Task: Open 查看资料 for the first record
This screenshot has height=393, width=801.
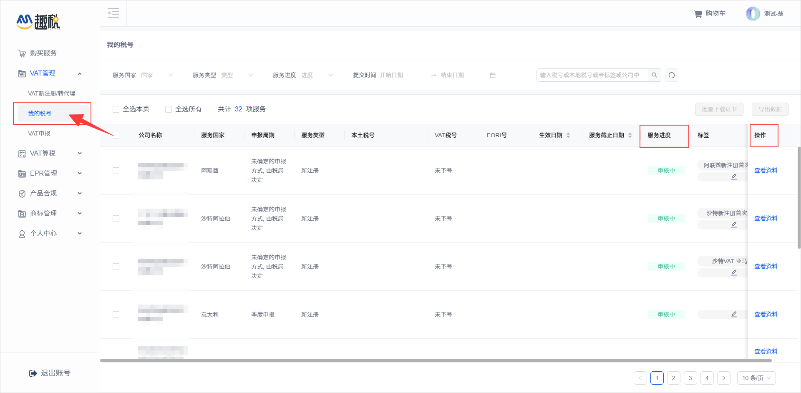Action: [766, 170]
